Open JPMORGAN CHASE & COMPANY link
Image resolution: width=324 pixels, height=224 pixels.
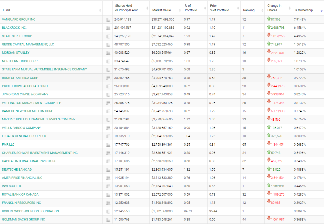click(x=25, y=94)
